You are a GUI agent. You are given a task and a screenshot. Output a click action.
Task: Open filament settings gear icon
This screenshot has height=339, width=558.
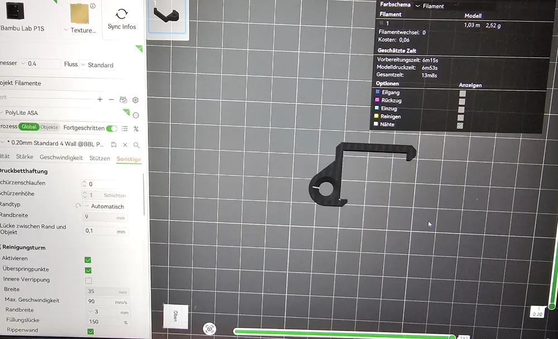136,100
